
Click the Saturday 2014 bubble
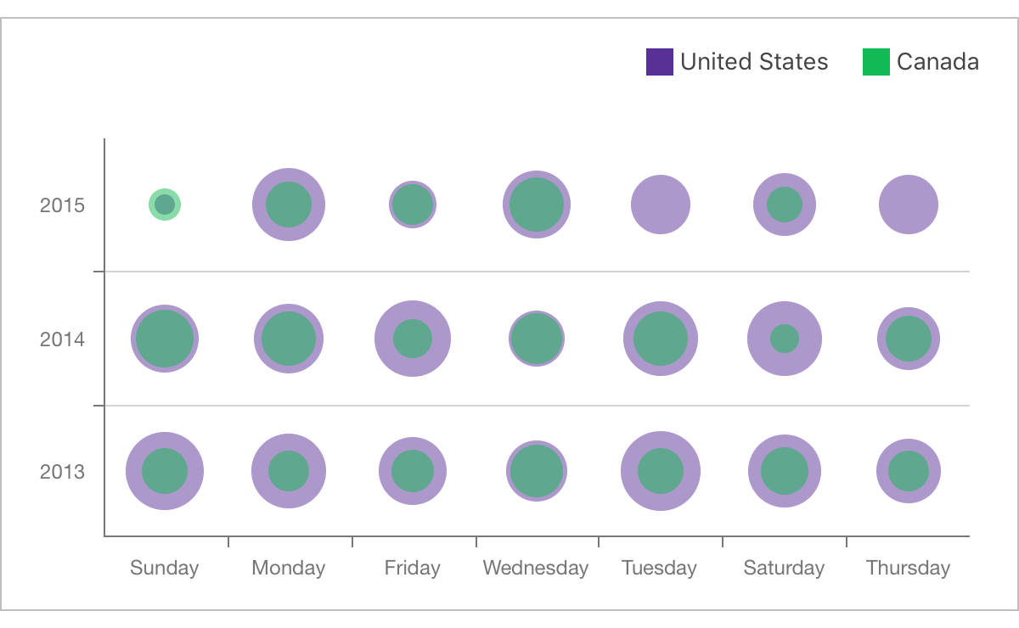785,339
